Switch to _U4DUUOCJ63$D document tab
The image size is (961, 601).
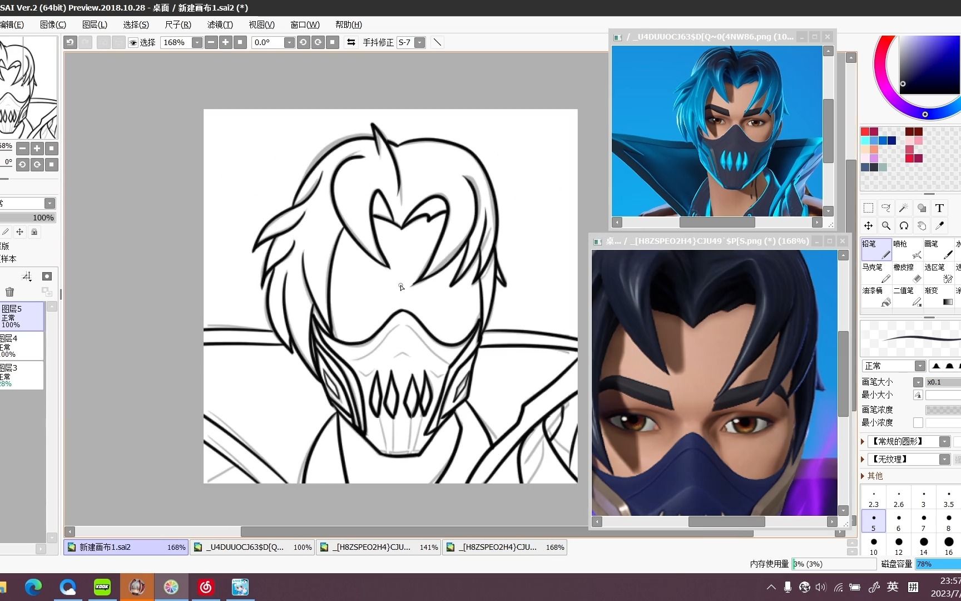click(x=252, y=548)
